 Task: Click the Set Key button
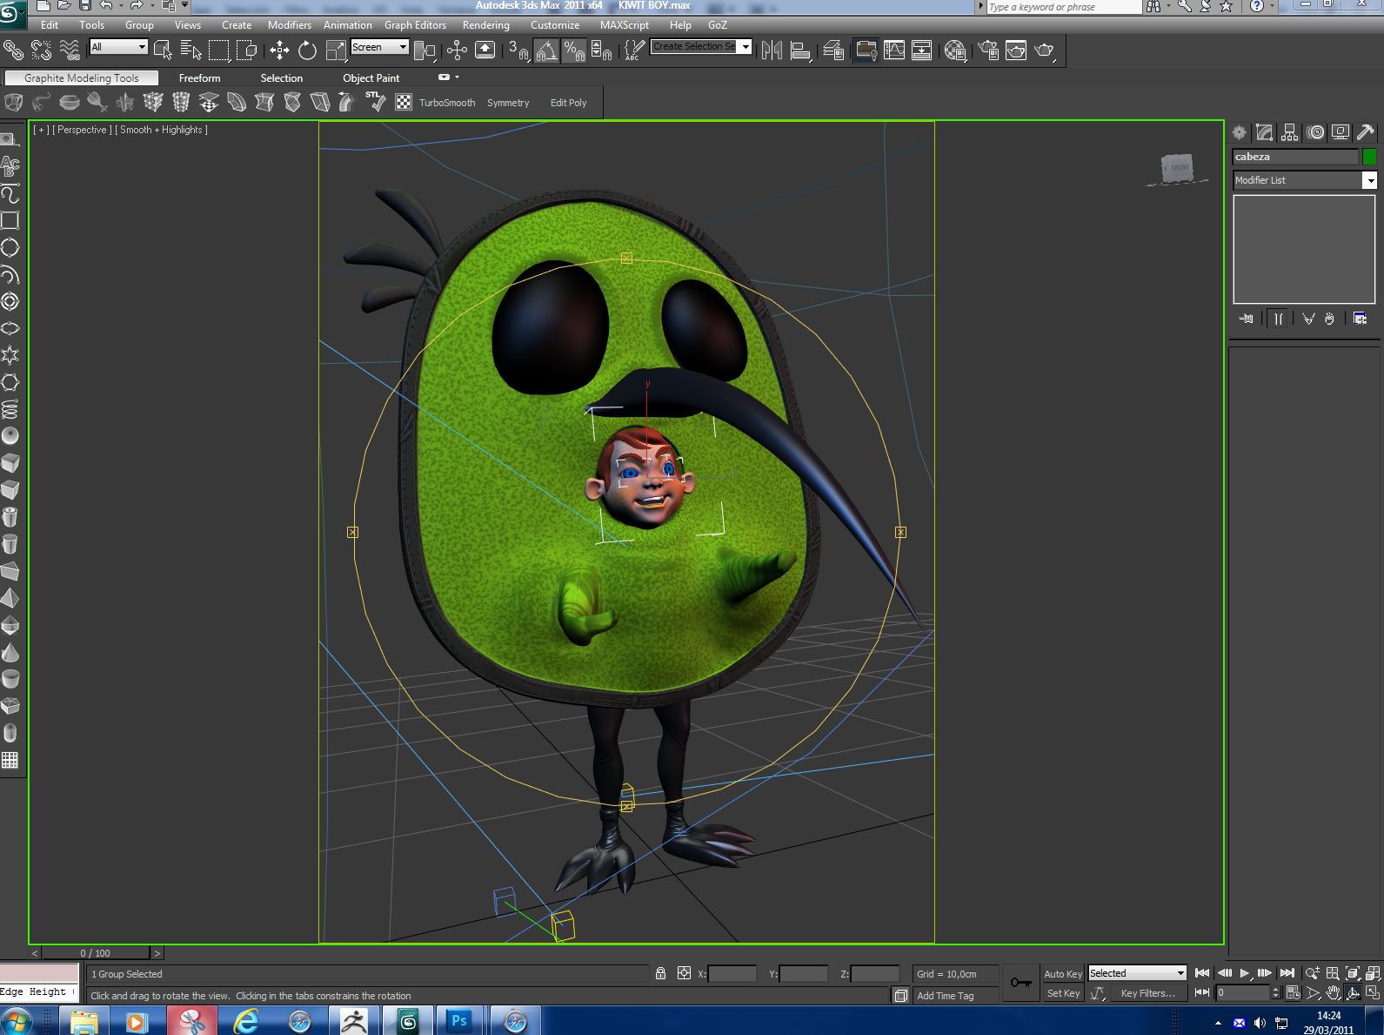pyautogui.click(x=1063, y=993)
